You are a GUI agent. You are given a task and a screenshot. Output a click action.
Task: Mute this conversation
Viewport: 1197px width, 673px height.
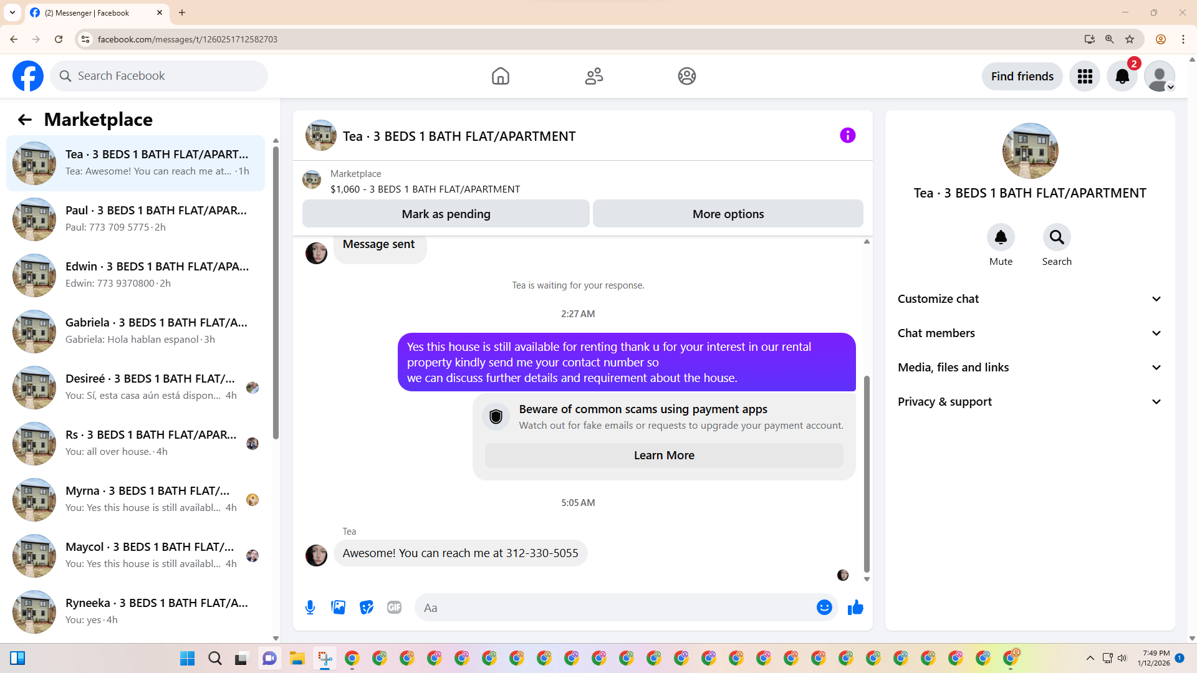[1001, 237]
